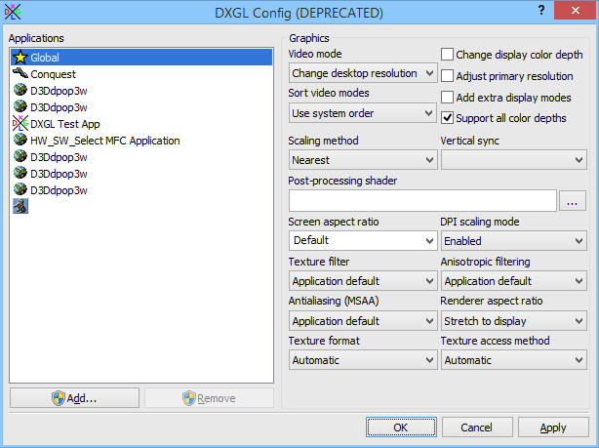
Task: Enable Add extra display modes
Action: coord(448,97)
